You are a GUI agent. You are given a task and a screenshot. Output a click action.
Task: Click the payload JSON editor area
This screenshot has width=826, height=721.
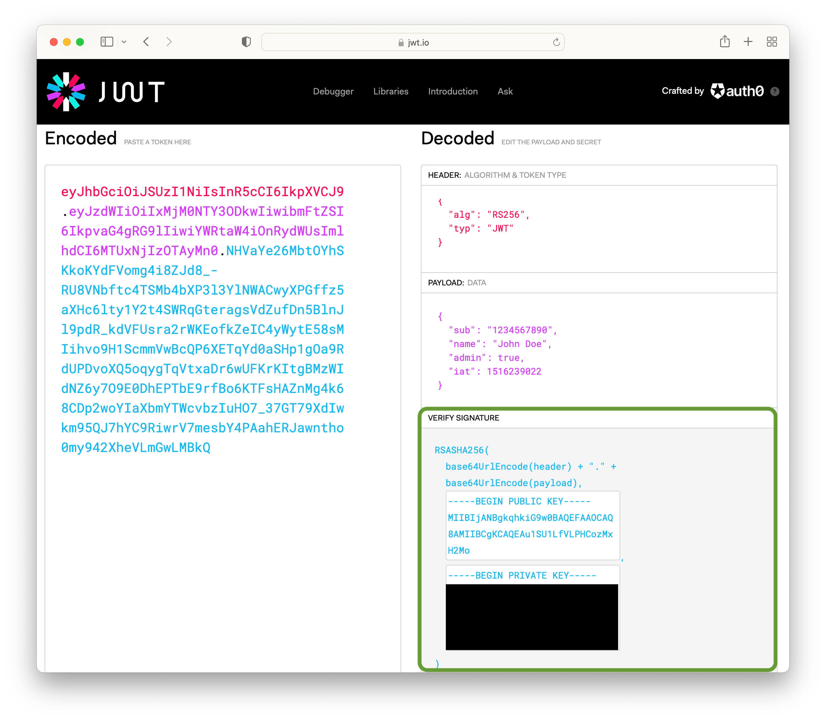tap(599, 350)
